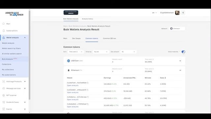Viewport: 211px width, 119px height.
Task: Click the Admin access badge button
Action: pyautogui.click(x=71, y=13)
